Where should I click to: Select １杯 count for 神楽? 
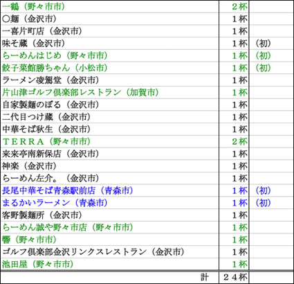click(239, 166)
